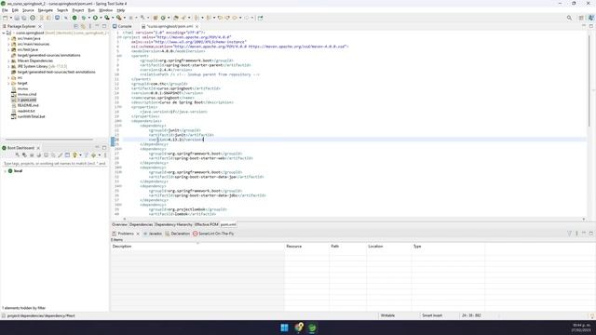Image resolution: width=596 pixels, height=335 pixels.
Task: Open the New wizard toolbar icon
Action: (5, 18)
